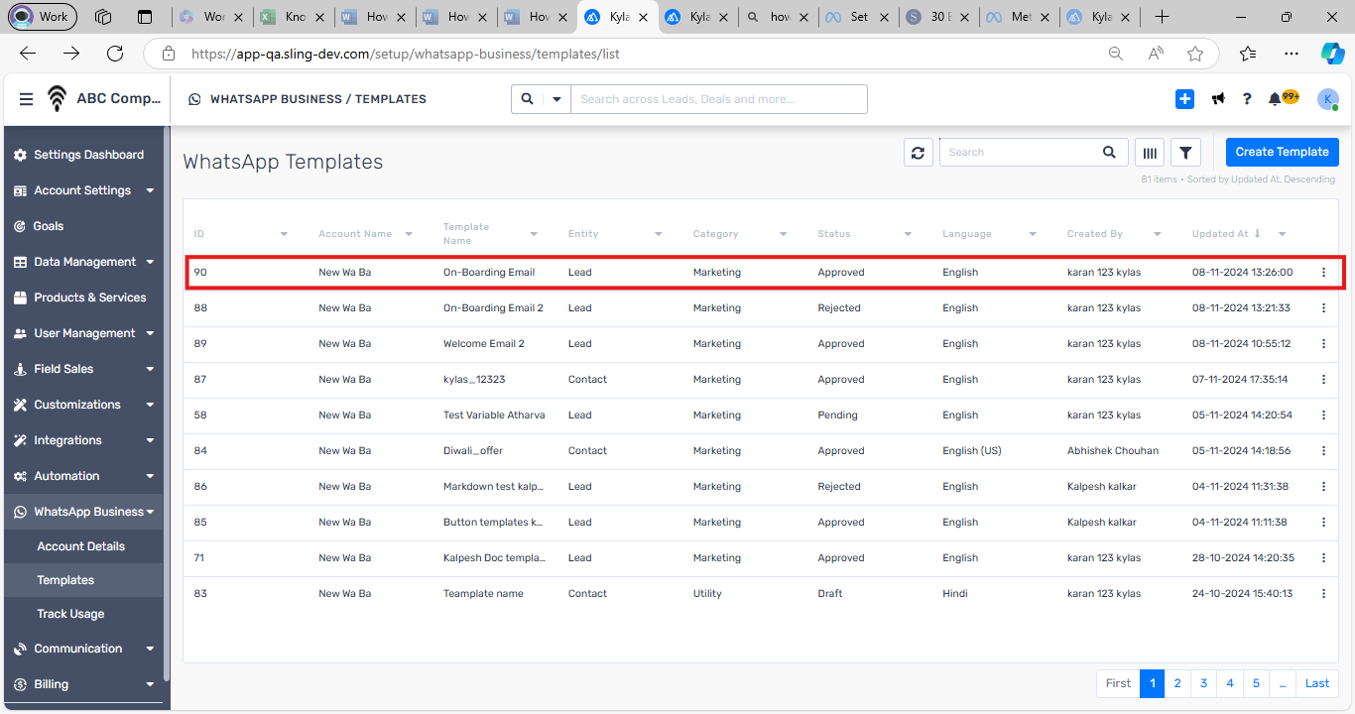Go back in browser history

(28, 54)
